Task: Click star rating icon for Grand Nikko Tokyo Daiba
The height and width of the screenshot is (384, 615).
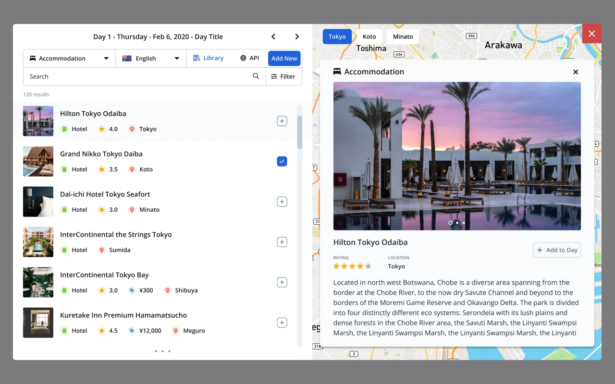Action: pos(101,169)
